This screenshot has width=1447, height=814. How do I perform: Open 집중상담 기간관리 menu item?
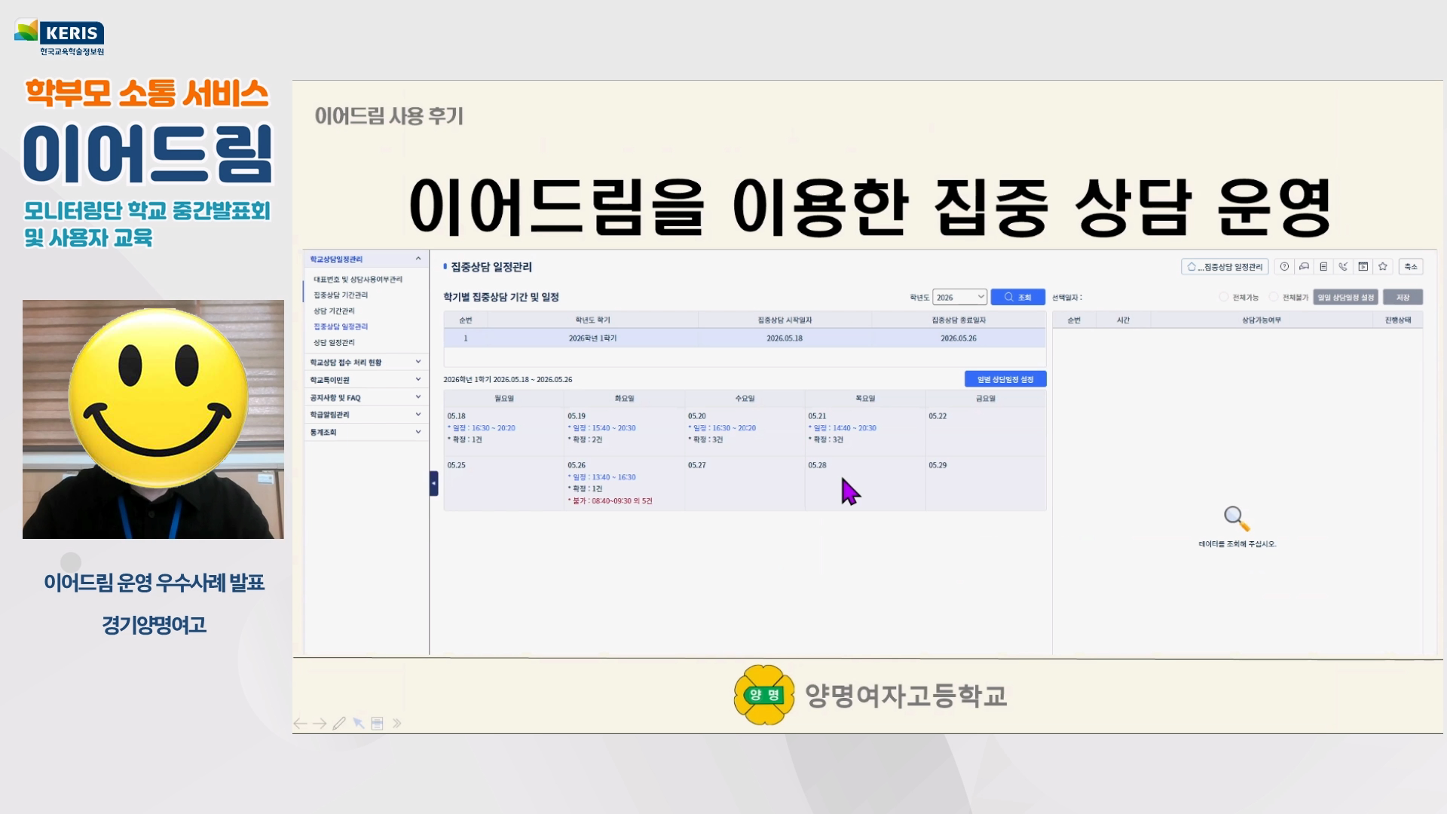tap(341, 295)
